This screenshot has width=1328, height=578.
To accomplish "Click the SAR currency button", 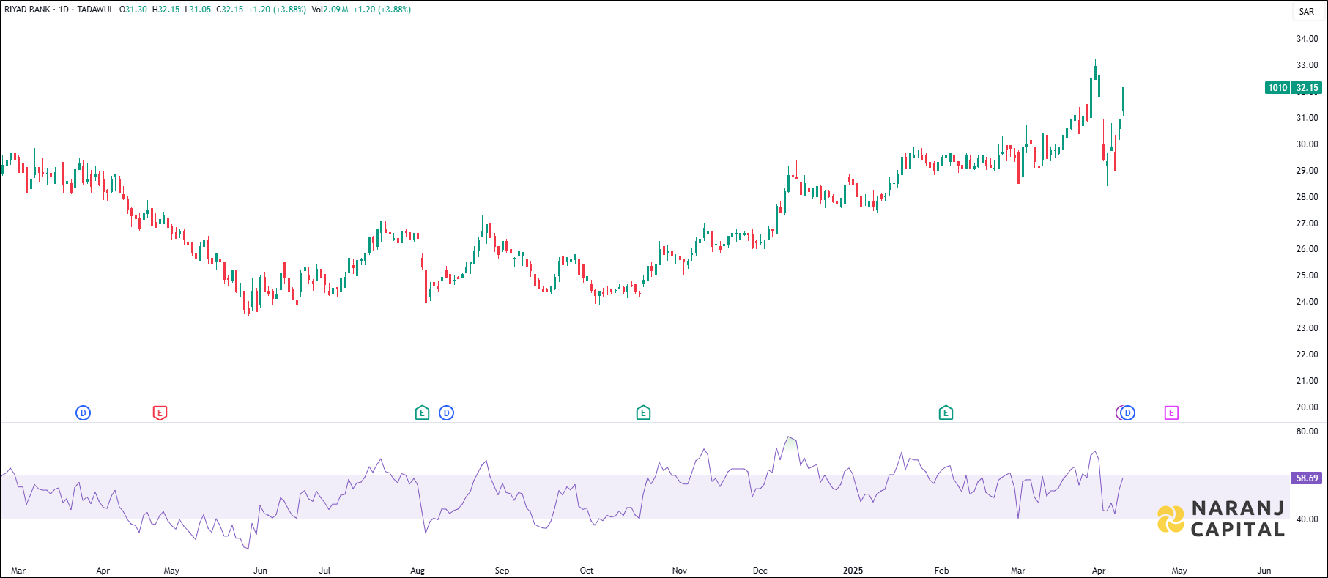I will tap(1307, 12).
